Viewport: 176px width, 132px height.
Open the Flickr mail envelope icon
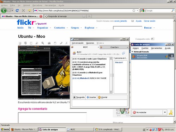(x=132, y=21)
